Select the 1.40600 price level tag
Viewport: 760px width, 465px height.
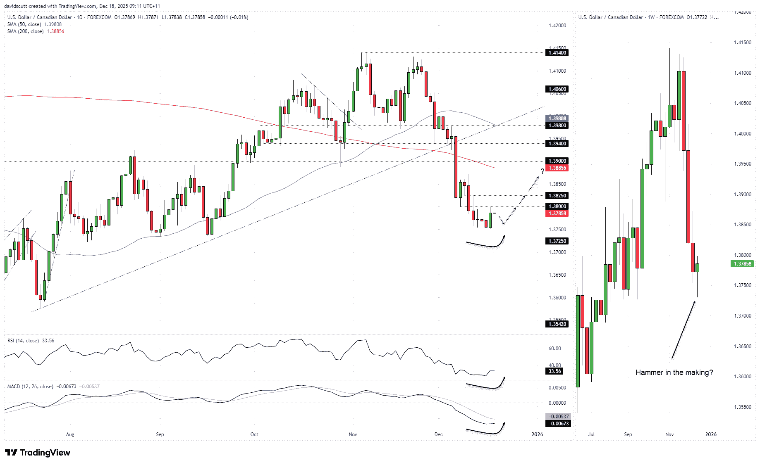coord(557,89)
